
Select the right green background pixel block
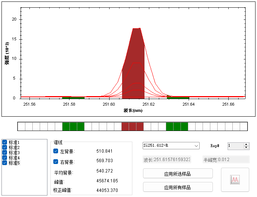[177, 126]
